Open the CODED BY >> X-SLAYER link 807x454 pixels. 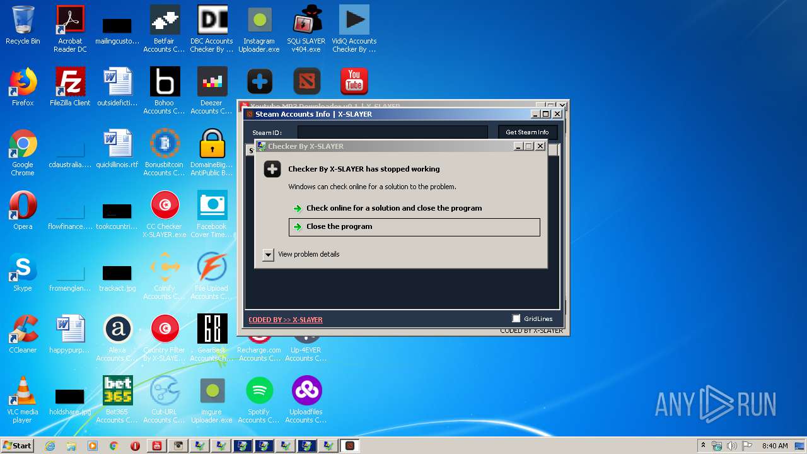point(286,320)
